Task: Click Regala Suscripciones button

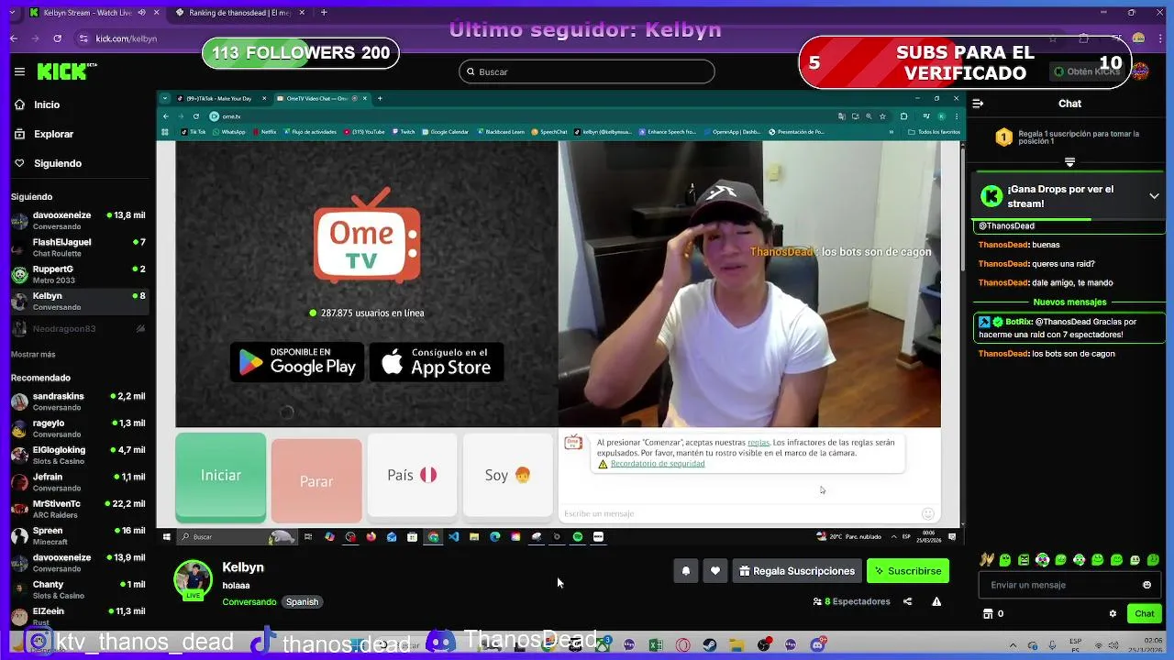Action: [x=796, y=571]
